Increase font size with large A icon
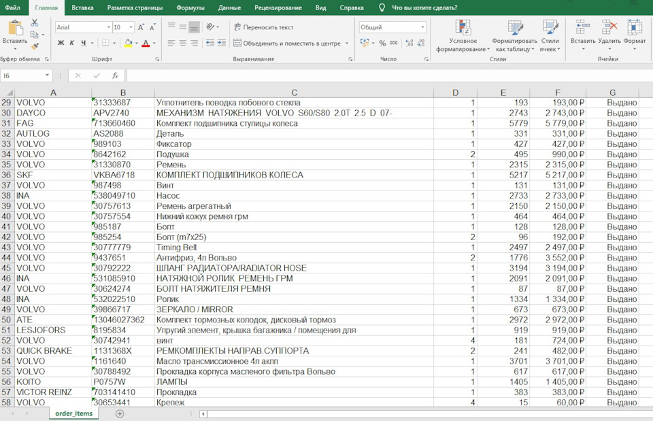Screen dimensions: 653x421 pos(141,27)
